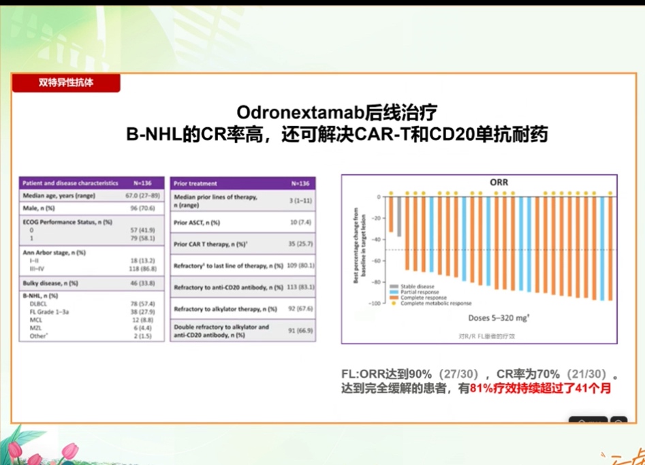This screenshot has height=465, width=645.
Task: Click the gray Stable disease legend swatch
Action: (x=393, y=286)
